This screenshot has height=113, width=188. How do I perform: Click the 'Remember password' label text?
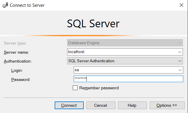(x=99, y=88)
